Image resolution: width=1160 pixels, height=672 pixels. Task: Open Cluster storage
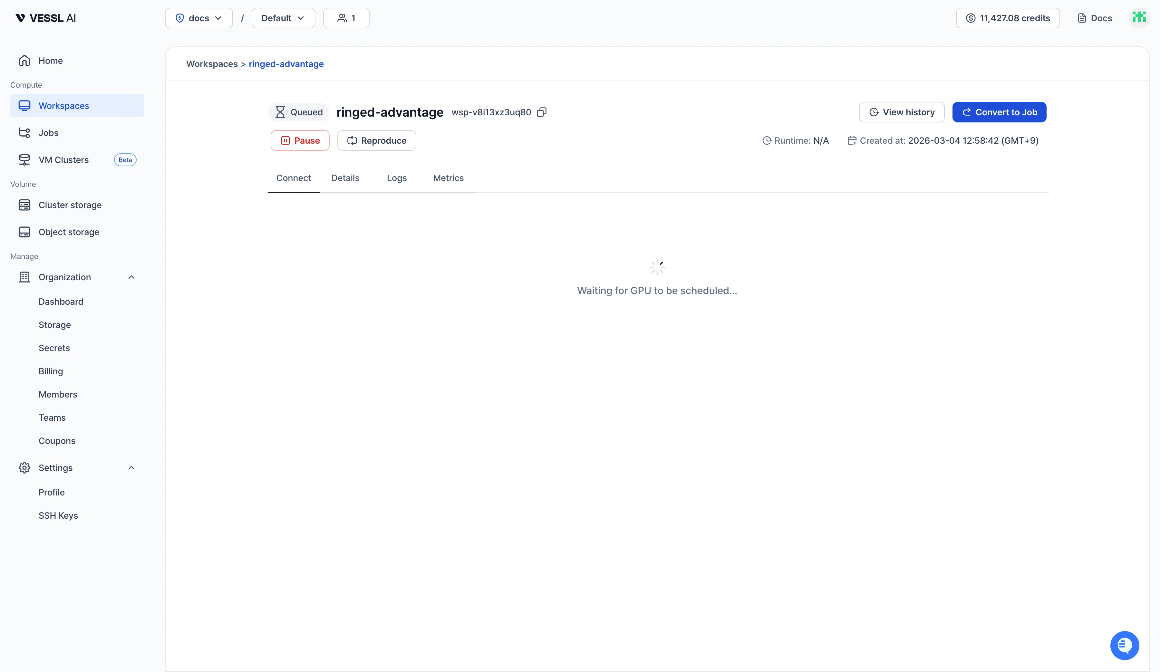click(x=77, y=205)
